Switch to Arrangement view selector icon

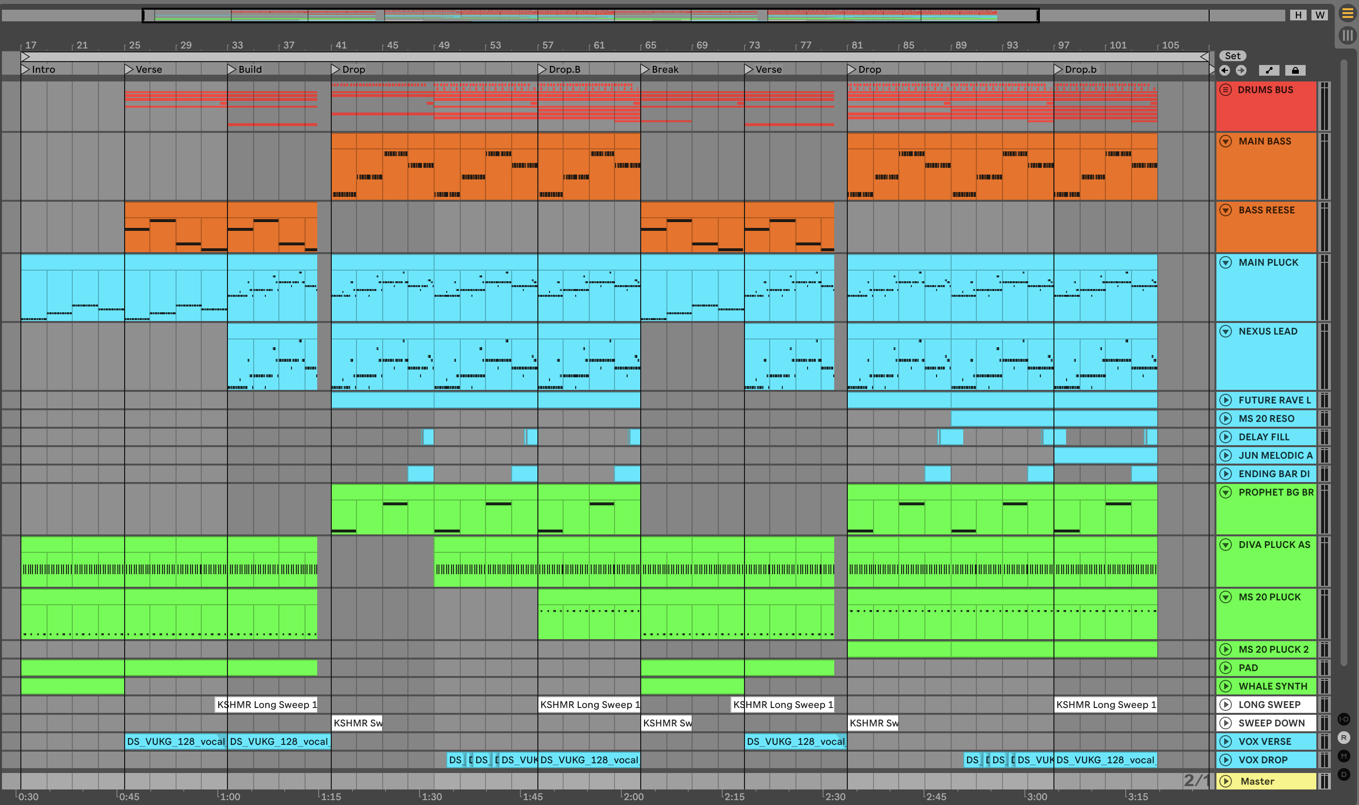pos(1348,13)
